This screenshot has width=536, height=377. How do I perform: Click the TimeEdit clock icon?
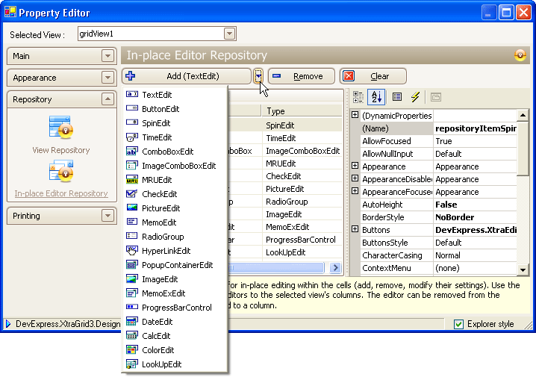tap(132, 137)
